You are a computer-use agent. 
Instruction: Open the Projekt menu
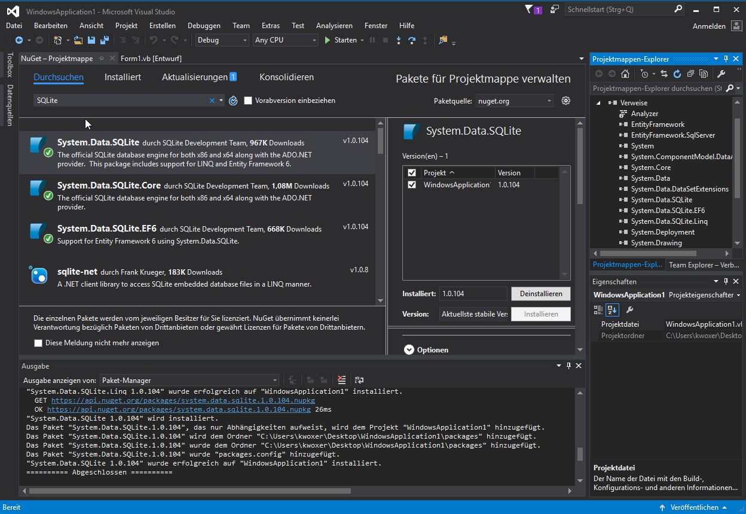[x=127, y=26]
